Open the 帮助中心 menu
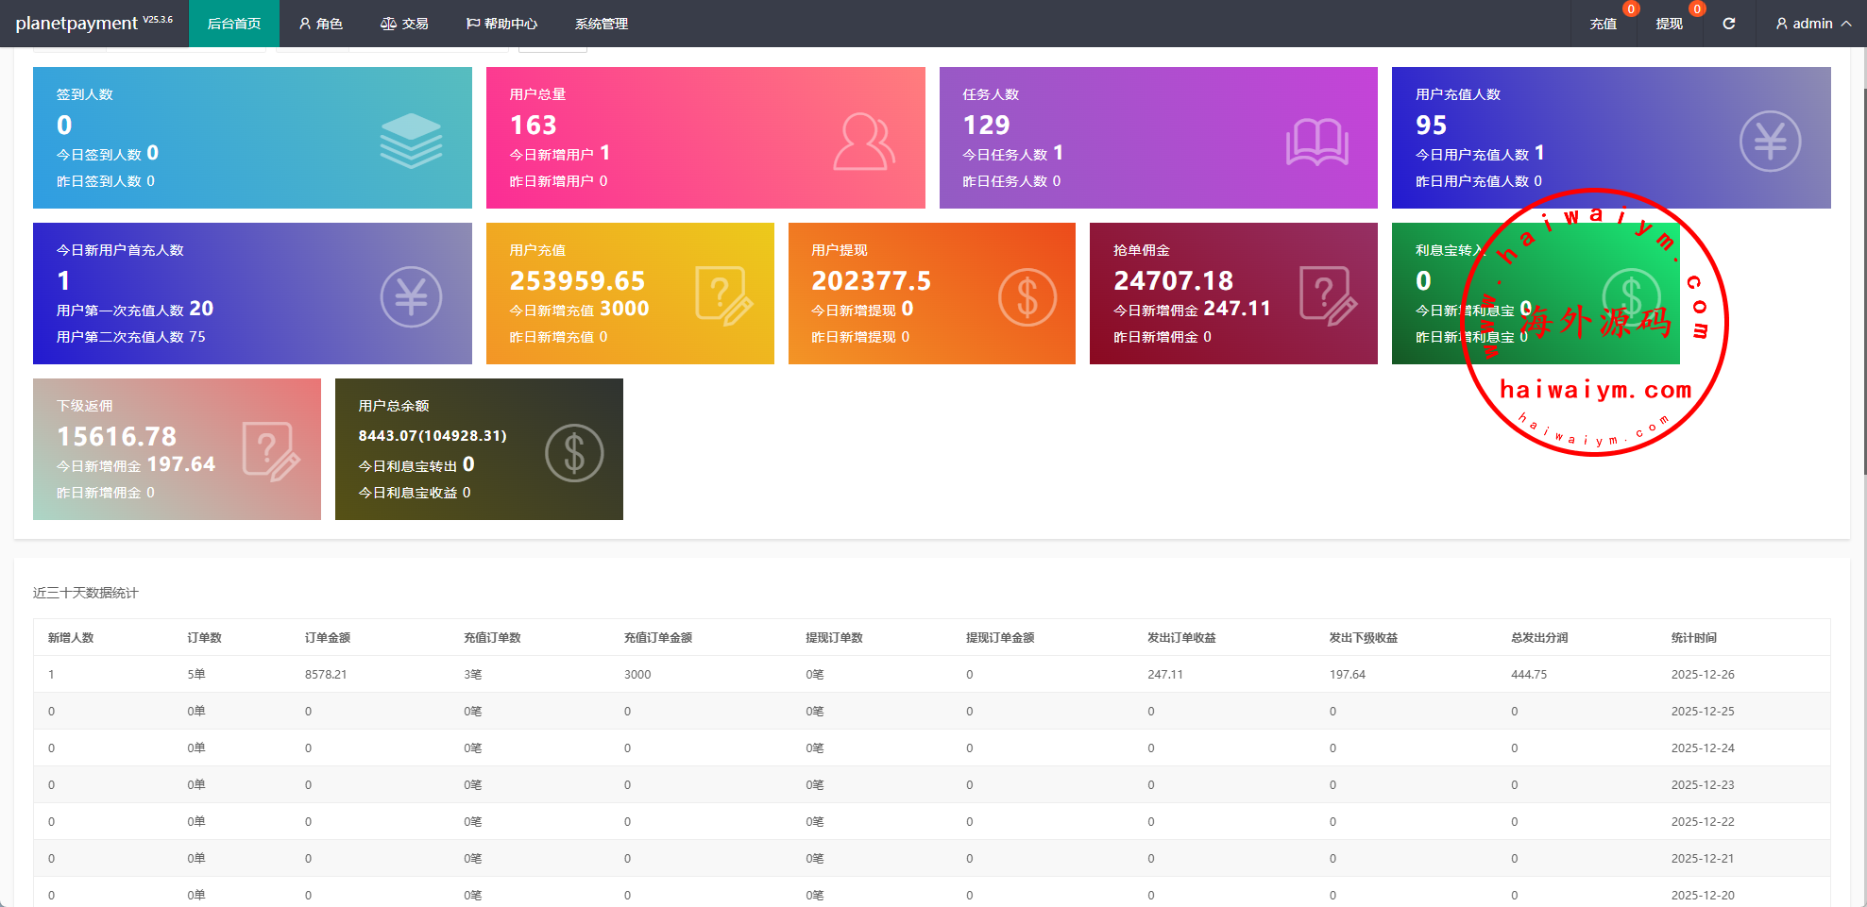 (x=501, y=24)
